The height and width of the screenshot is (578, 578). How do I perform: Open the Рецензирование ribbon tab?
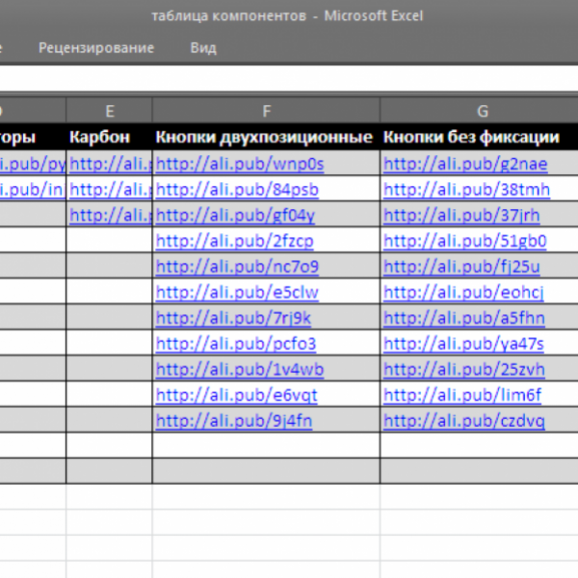point(96,47)
